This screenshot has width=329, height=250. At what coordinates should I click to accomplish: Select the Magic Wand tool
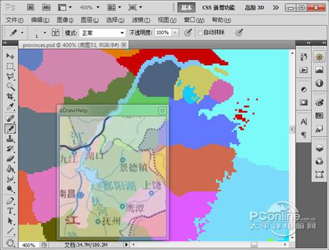click(x=10, y=86)
